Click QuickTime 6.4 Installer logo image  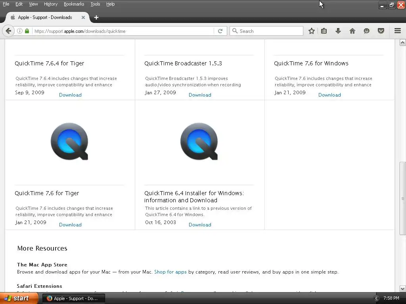pyautogui.click(x=199, y=141)
